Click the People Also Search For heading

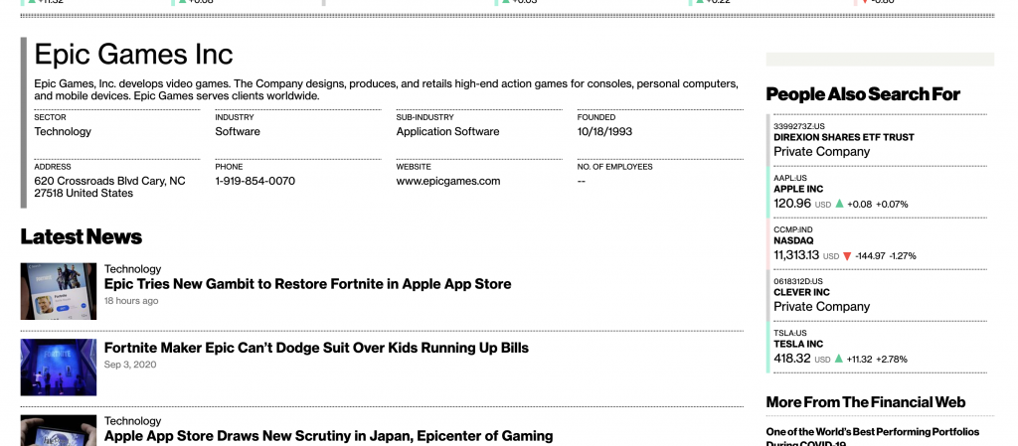pos(863,94)
